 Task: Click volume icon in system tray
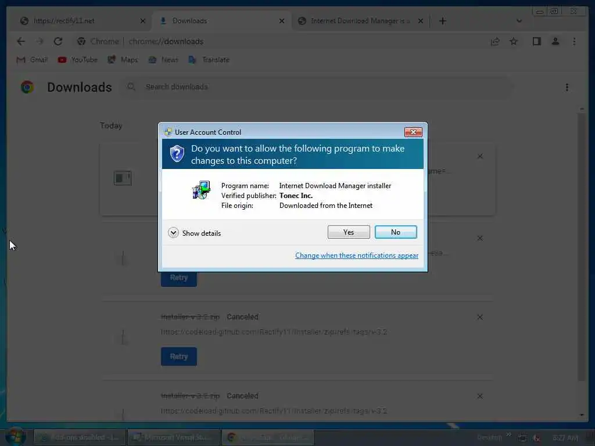click(x=536, y=438)
